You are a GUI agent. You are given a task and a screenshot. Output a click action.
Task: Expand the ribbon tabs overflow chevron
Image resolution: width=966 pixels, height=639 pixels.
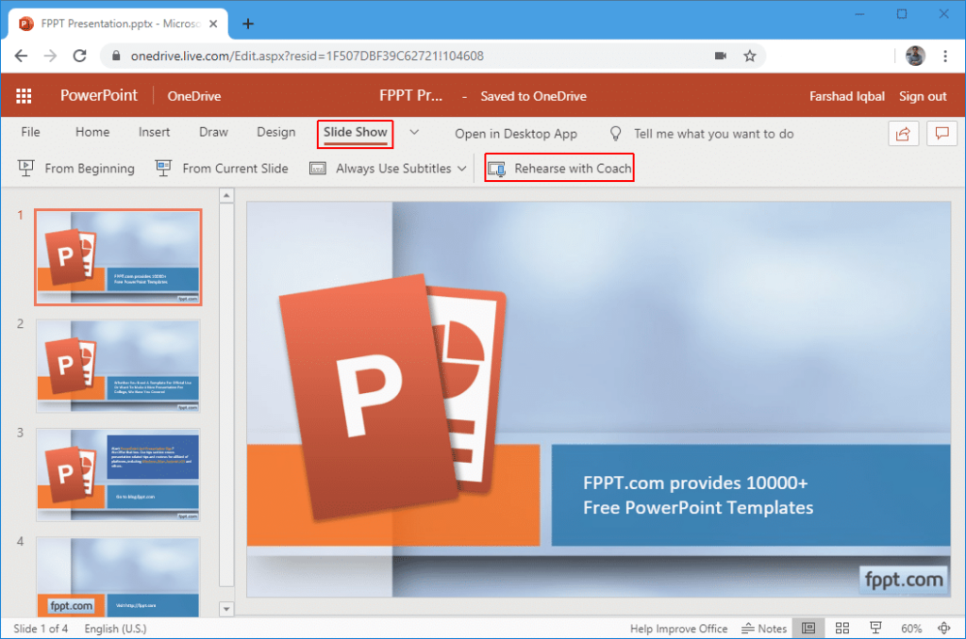tap(415, 132)
